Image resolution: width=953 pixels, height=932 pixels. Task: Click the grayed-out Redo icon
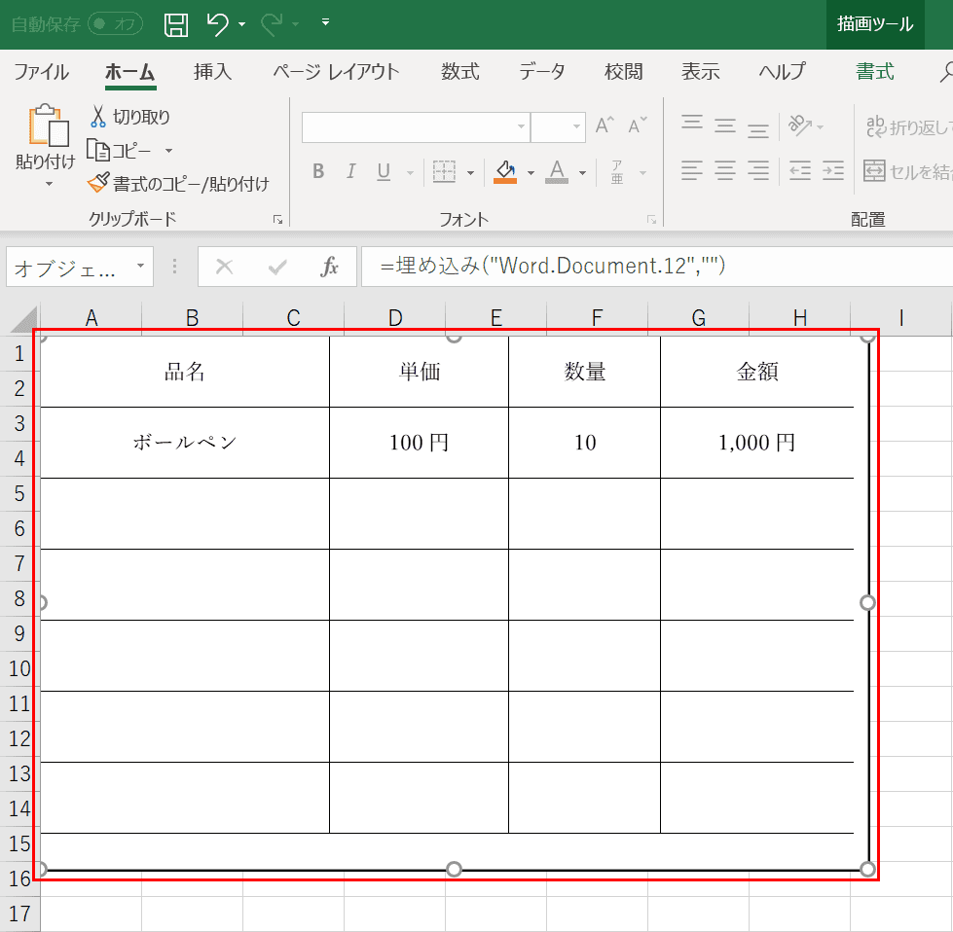272,24
